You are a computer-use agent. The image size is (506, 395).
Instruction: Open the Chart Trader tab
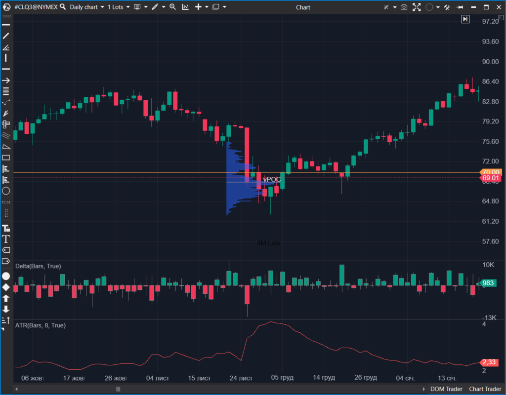click(x=485, y=389)
